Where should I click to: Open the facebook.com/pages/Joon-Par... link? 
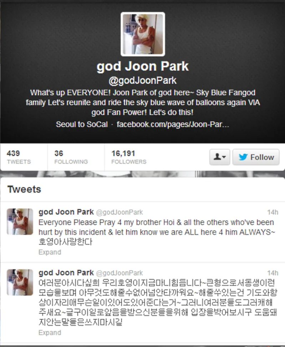(x=173, y=124)
